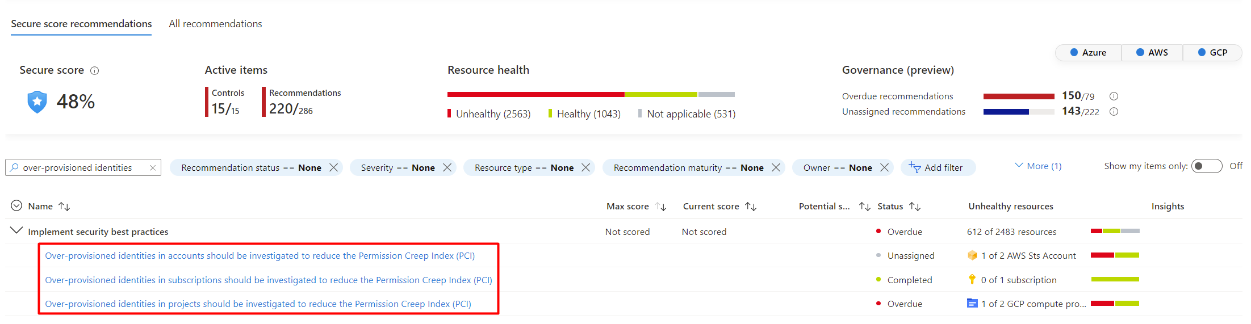Remove the Owner filter

coord(884,168)
